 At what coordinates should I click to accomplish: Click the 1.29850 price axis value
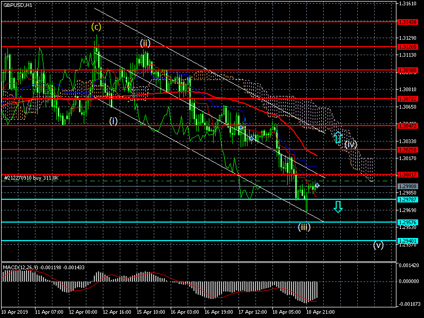pos(408,193)
